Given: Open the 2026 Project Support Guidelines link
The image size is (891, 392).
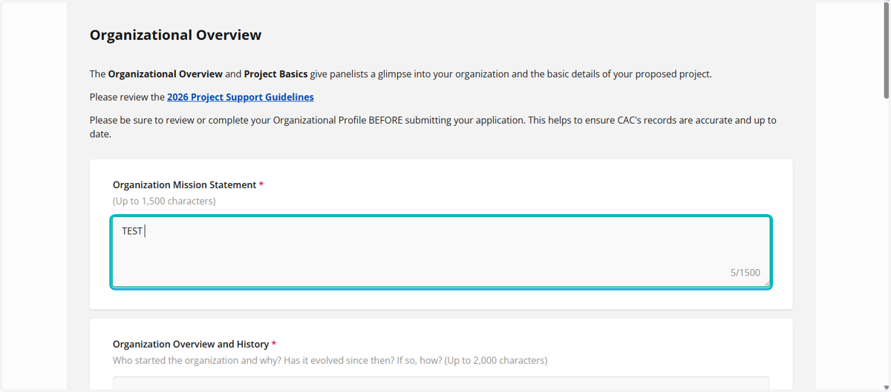Looking at the screenshot, I should pos(240,97).
